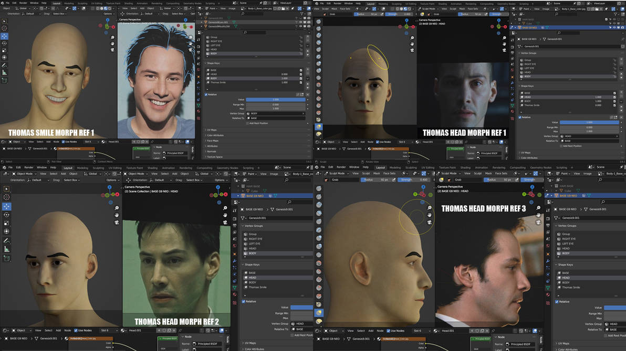
Task: Hide Genesis9Eyes.001 via eye icon in top-left outliner
Action: tap(300, 23)
